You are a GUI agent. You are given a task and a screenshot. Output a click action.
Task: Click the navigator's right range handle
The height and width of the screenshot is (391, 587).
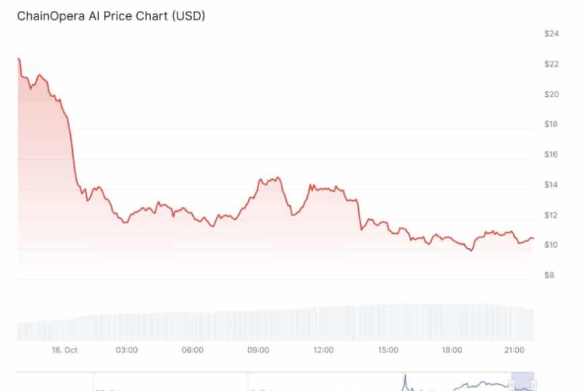(x=534, y=385)
